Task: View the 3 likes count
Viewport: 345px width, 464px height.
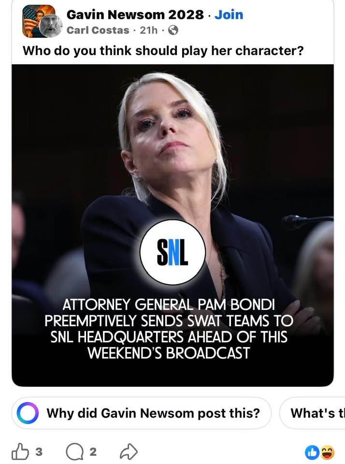Action: coord(39,452)
